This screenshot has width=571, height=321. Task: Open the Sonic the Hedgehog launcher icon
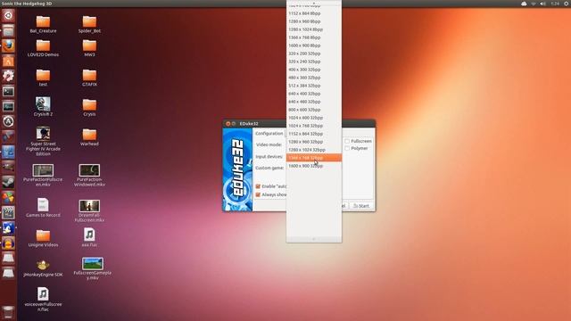pos(8,228)
